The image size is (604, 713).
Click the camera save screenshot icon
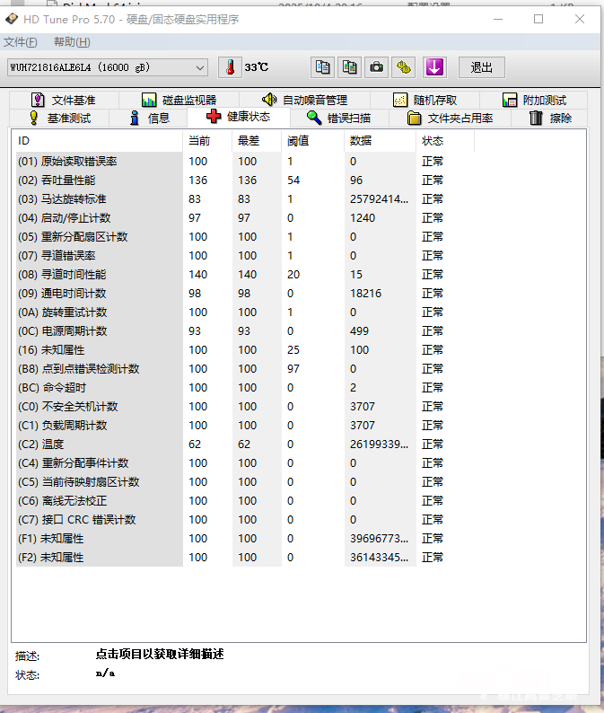click(x=377, y=67)
